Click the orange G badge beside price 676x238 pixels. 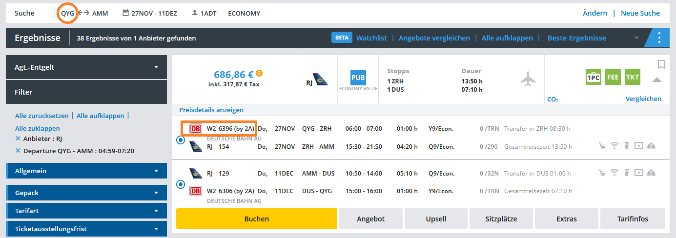point(259,73)
